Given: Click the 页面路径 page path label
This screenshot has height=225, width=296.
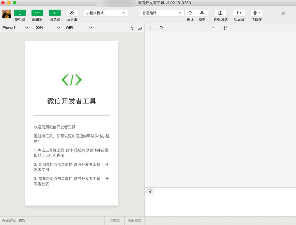Looking at the screenshot, I should (9, 220).
